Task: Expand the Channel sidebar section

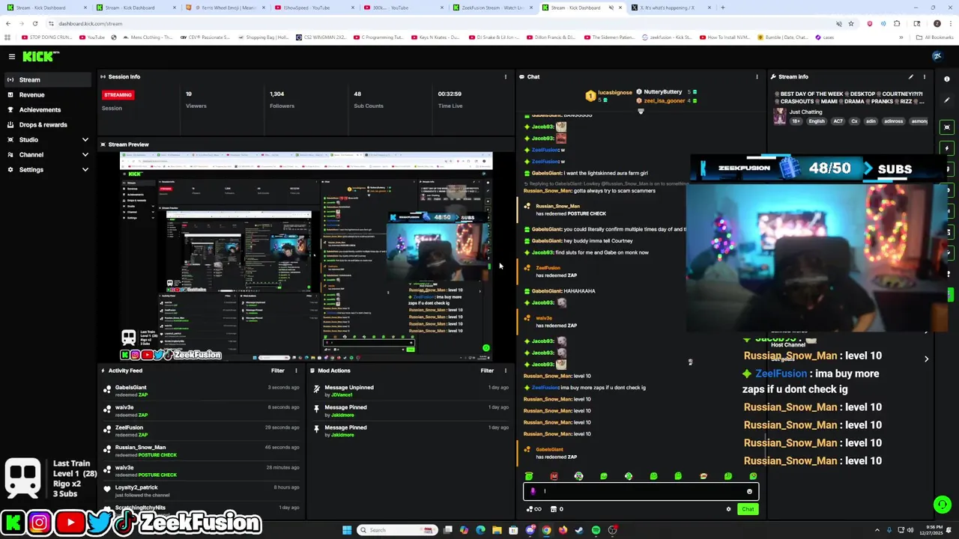Action: 85,154
